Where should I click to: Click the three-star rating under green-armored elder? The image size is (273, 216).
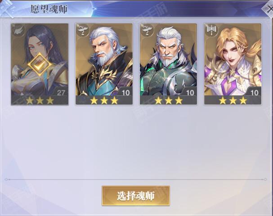pyautogui.click(x=169, y=100)
